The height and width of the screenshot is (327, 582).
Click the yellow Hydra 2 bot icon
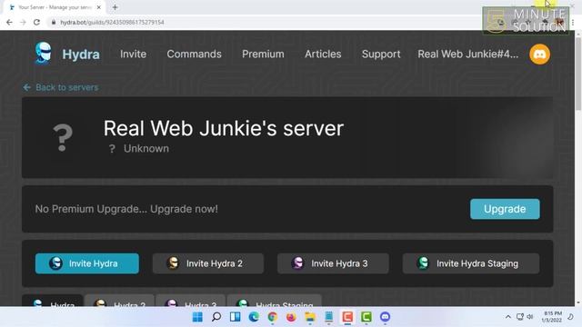point(173,263)
